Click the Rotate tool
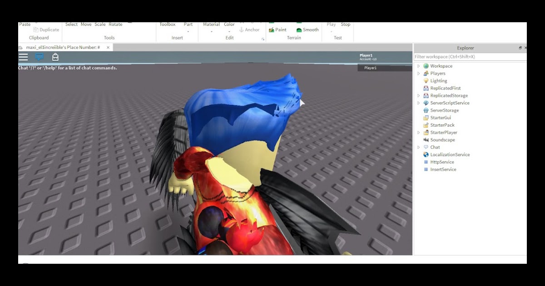The height and width of the screenshot is (286, 545). 115,25
